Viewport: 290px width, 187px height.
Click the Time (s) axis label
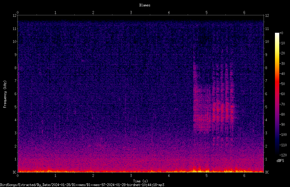tap(140, 181)
